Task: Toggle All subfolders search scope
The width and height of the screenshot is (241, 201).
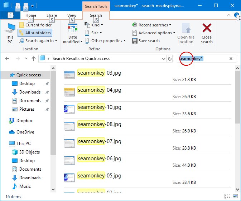Action: [x=35, y=33]
